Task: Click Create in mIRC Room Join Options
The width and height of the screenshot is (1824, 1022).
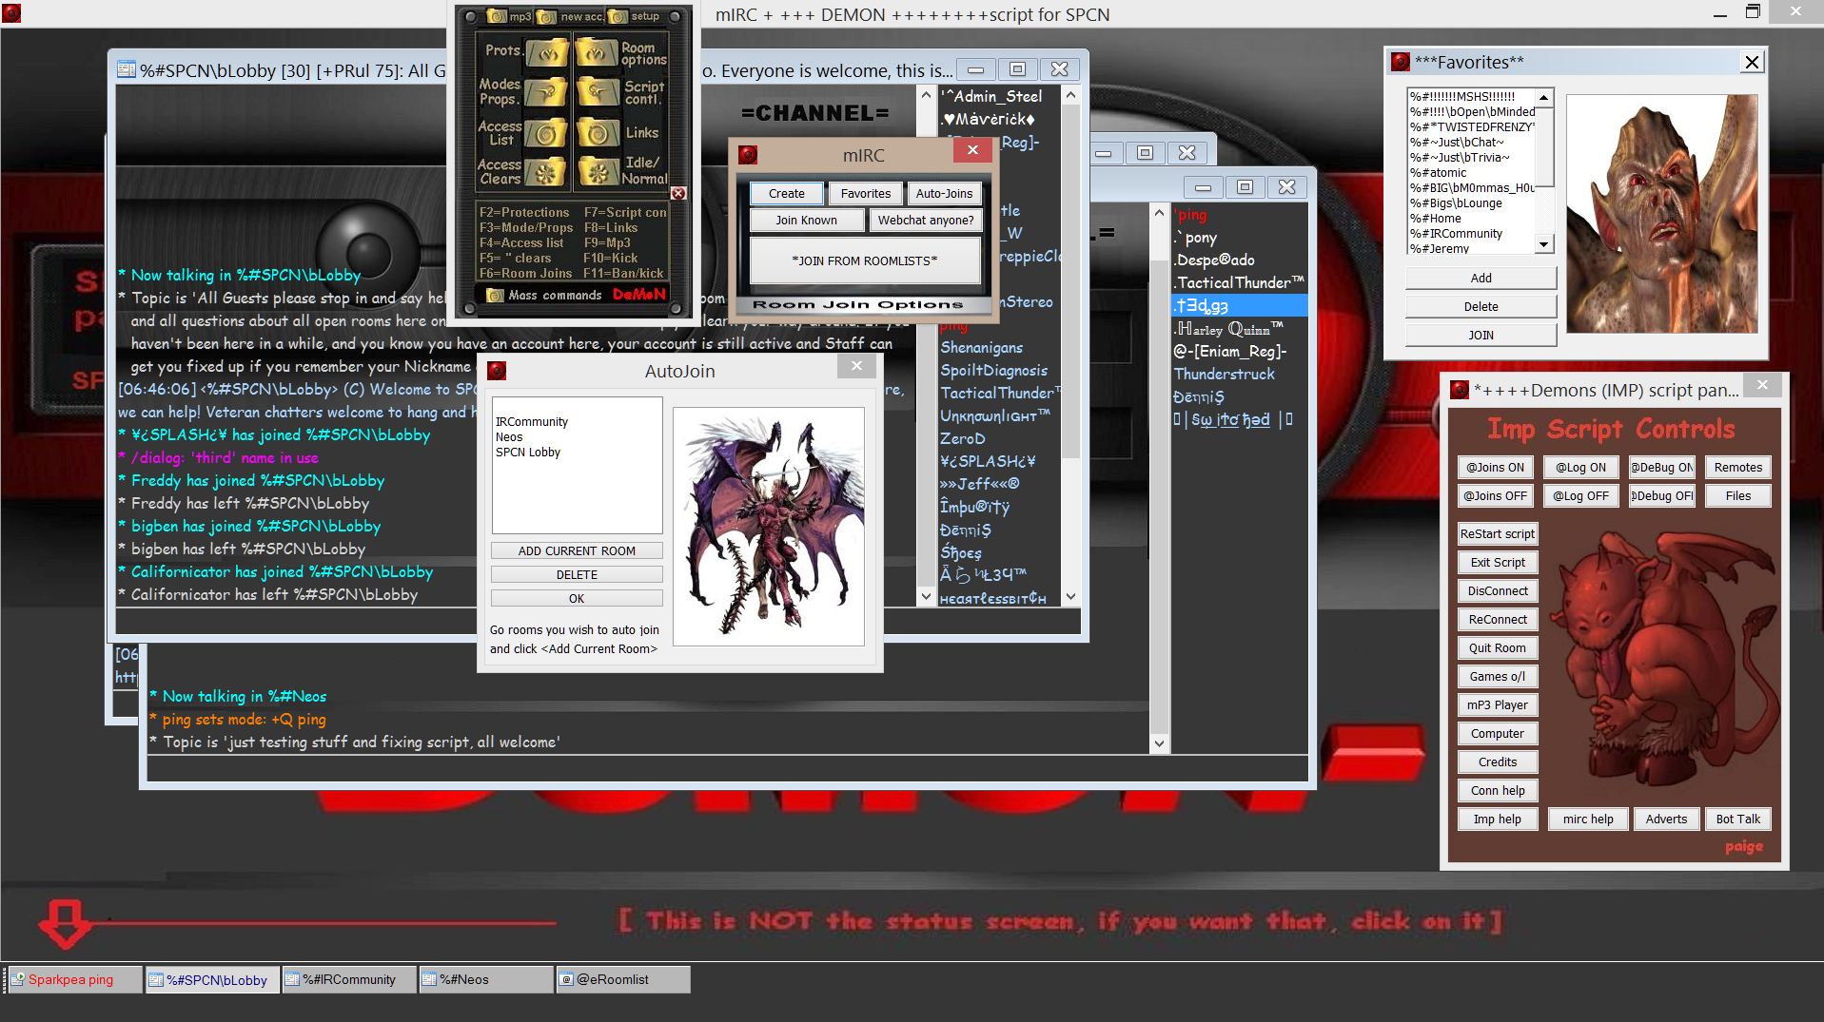Action: tap(786, 193)
